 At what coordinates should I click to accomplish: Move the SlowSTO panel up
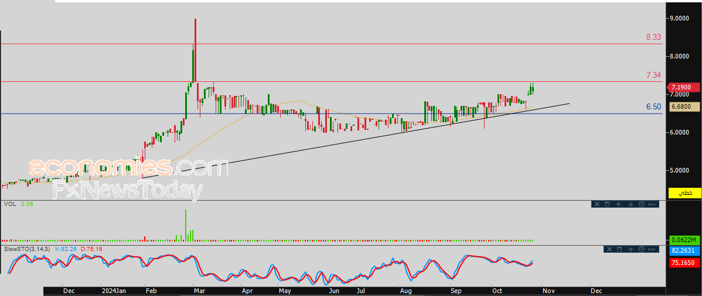[631, 249]
